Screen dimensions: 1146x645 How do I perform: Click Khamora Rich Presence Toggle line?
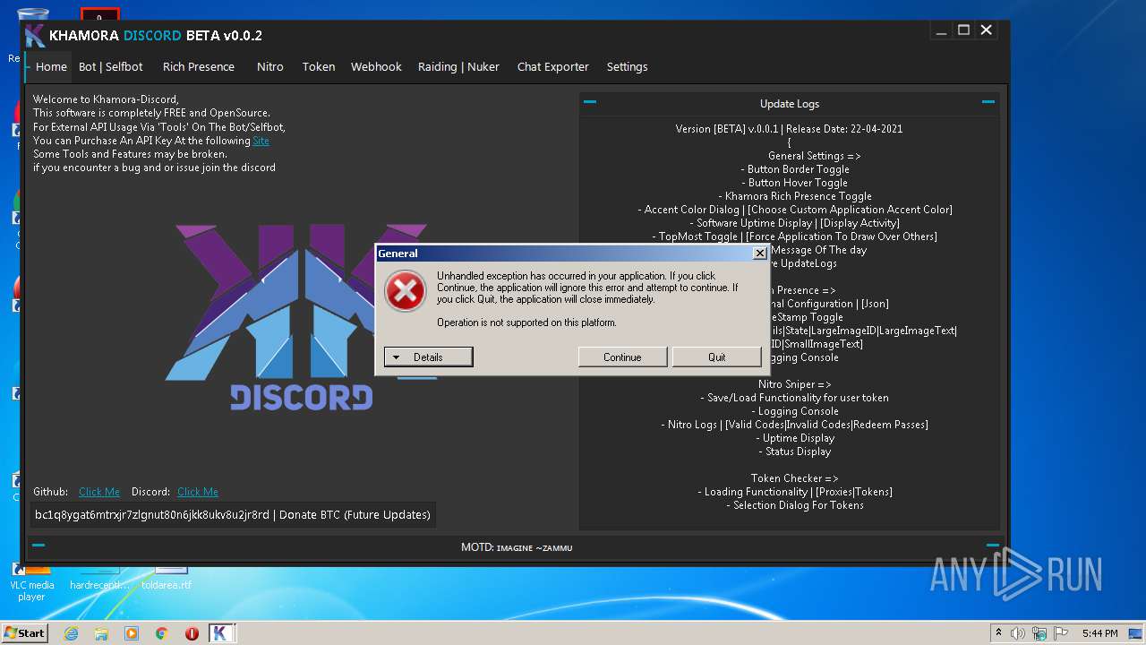pyautogui.click(x=795, y=196)
